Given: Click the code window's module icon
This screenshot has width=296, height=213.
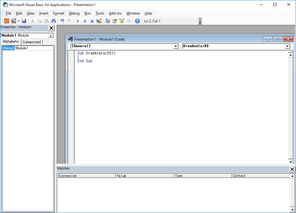Looking at the screenshot, I should point(71,39).
